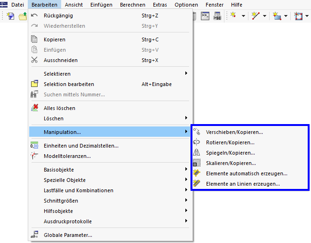Choose Skalieren/Kopieren... in submenu
Viewport: 311px width, 243px height.
[x=250, y=163]
